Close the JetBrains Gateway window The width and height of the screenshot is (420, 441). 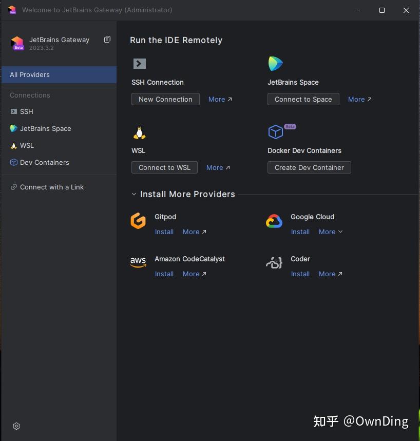coord(406,10)
